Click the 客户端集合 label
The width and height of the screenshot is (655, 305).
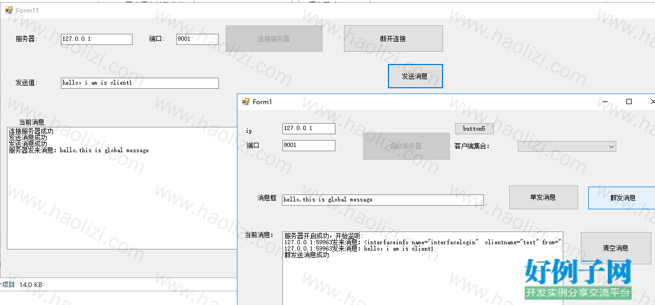[472, 146]
